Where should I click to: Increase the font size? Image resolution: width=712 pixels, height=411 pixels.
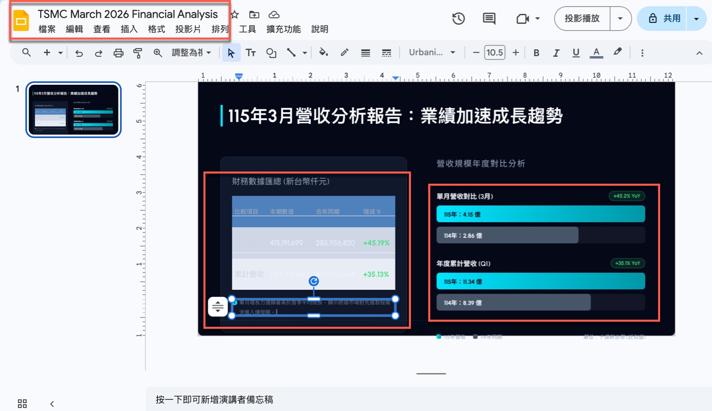click(516, 53)
